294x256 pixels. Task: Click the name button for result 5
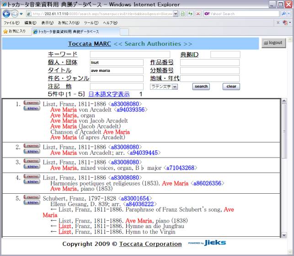coord(32,197)
